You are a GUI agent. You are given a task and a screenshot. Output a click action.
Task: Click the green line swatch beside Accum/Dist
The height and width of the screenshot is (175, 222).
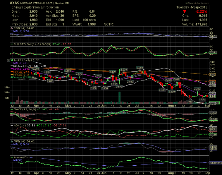coord(12,157)
